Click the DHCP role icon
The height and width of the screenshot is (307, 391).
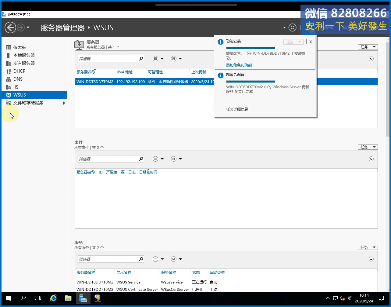pyautogui.click(x=9, y=71)
